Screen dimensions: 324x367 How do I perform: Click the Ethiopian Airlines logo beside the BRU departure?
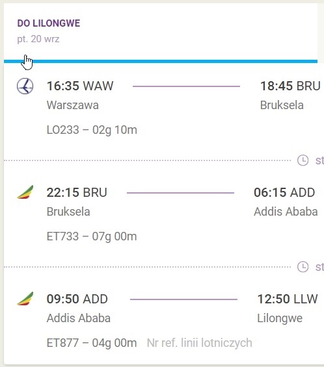(x=25, y=192)
